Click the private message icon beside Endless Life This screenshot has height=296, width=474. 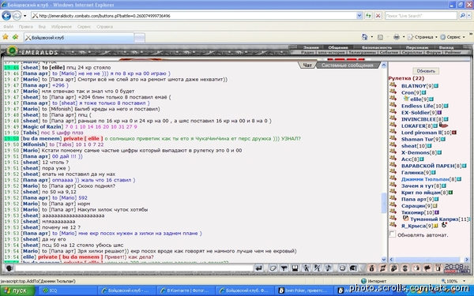coord(393,105)
